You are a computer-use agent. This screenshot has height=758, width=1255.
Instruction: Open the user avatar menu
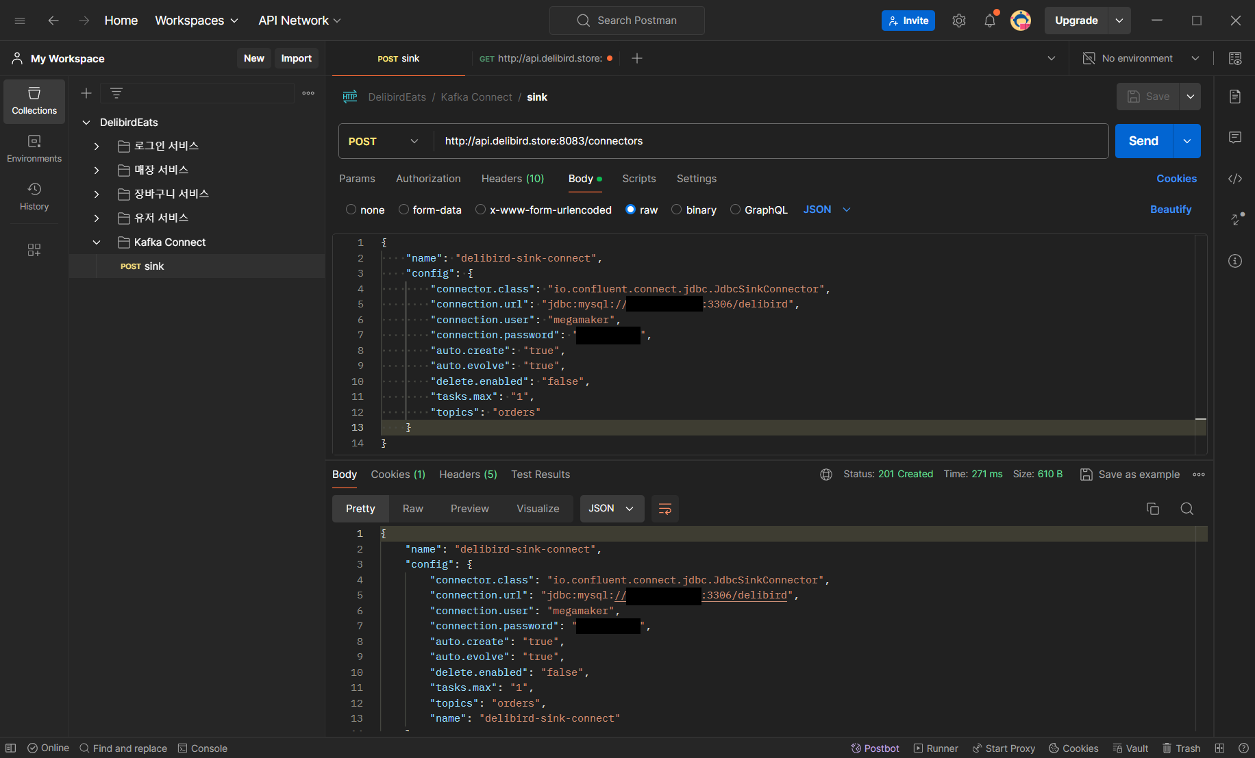pos(1021,21)
